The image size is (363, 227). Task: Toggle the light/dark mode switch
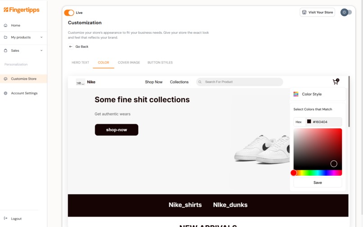point(346,12)
